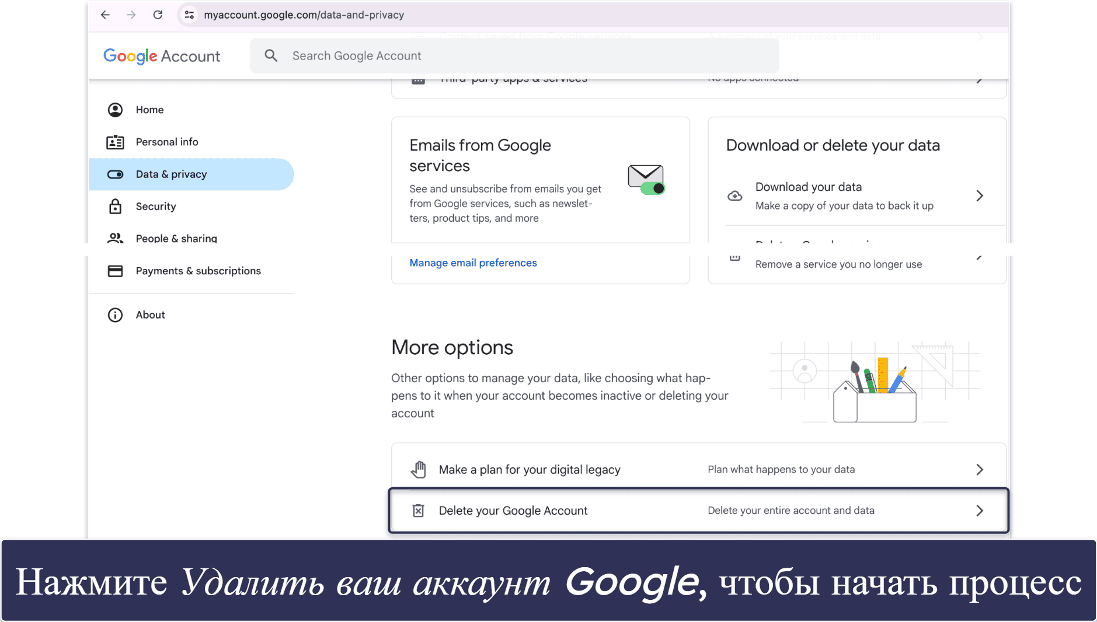The height and width of the screenshot is (622, 1097).
Task: Open Security in the sidebar
Action: click(191, 207)
